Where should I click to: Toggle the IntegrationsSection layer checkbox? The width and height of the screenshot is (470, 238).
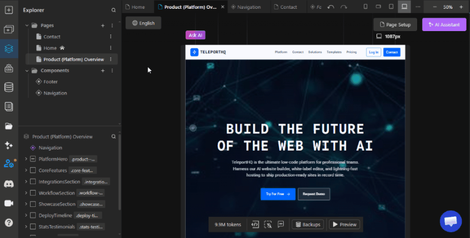pos(33,182)
